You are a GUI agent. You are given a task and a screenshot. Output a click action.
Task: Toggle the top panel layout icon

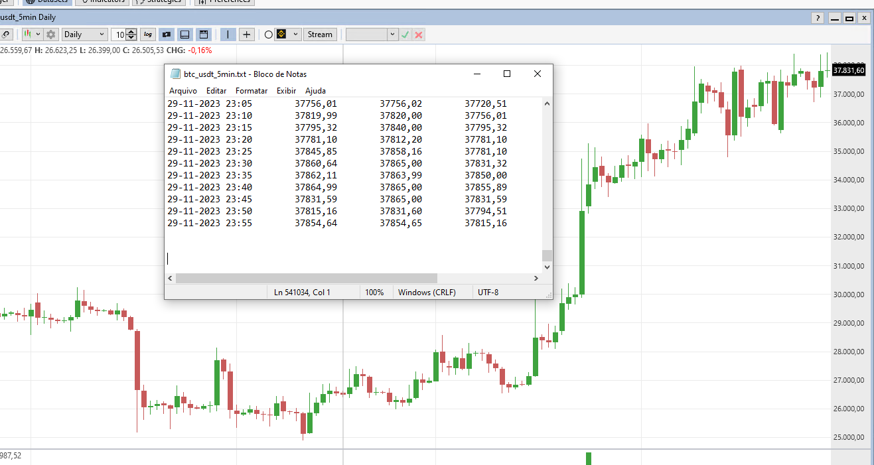click(204, 34)
